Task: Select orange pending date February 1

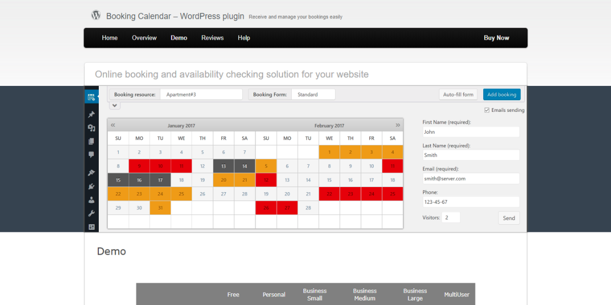Action: pyautogui.click(x=329, y=152)
